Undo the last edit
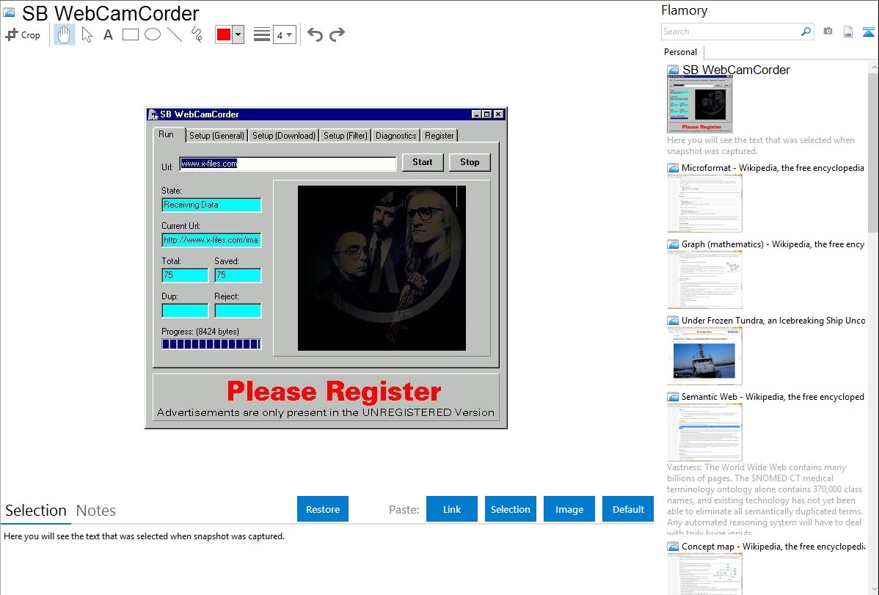This screenshot has height=595, width=879. click(315, 34)
